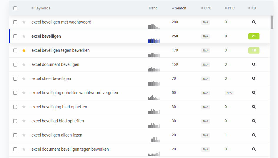Click the green KD 21 badge
The height and width of the screenshot is (158, 278).
254,36
